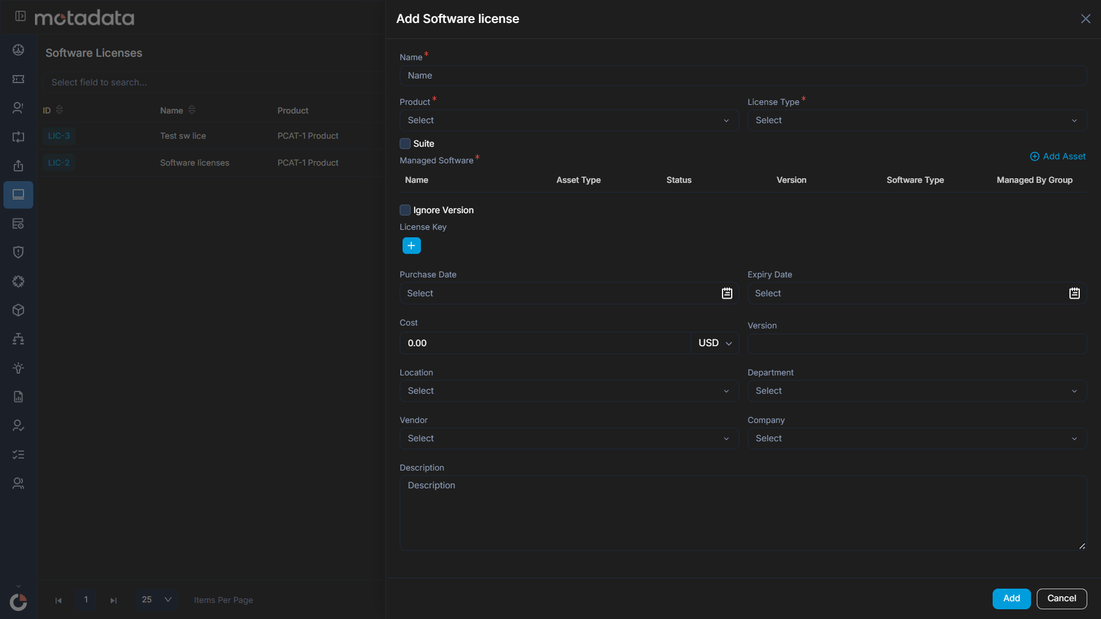Open the change arrows icon in sidebar
The image size is (1101, 619).
18,137
